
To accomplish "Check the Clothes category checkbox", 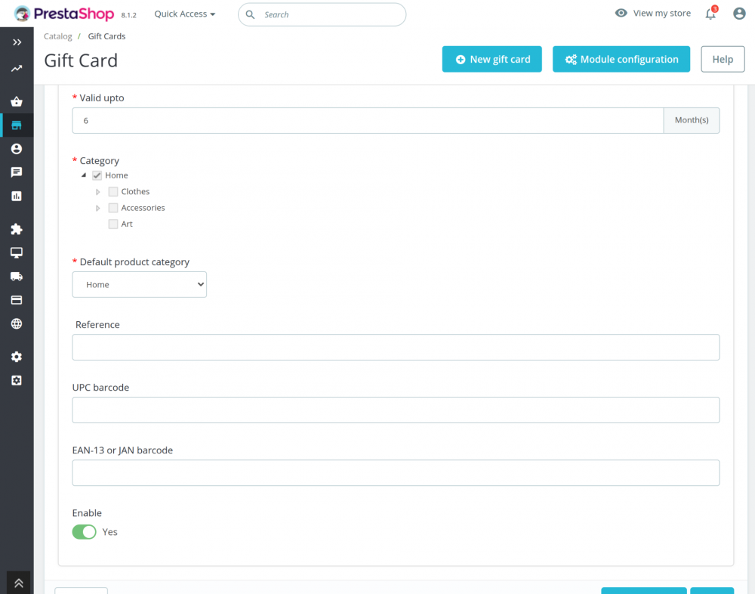I will point(113,192).
